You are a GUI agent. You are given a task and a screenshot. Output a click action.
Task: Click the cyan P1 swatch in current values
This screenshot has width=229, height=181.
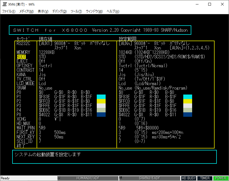pos(101,97)
